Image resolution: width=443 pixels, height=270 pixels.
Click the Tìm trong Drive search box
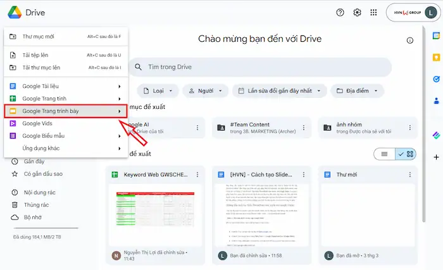click(259, 67)
